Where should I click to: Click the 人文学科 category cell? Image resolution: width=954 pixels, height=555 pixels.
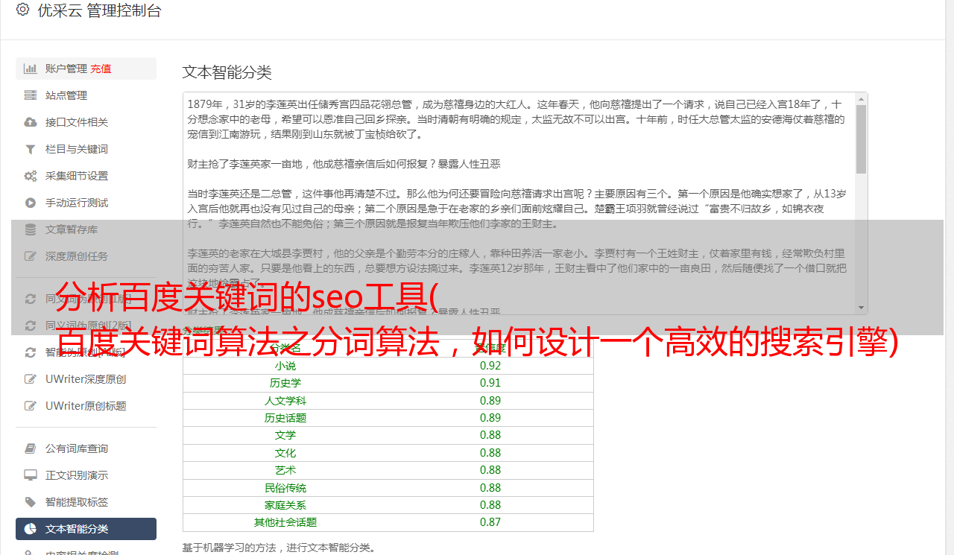(x=285, y=401)
